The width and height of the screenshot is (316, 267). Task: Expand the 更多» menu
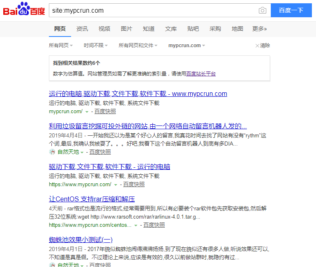(260, 29)
